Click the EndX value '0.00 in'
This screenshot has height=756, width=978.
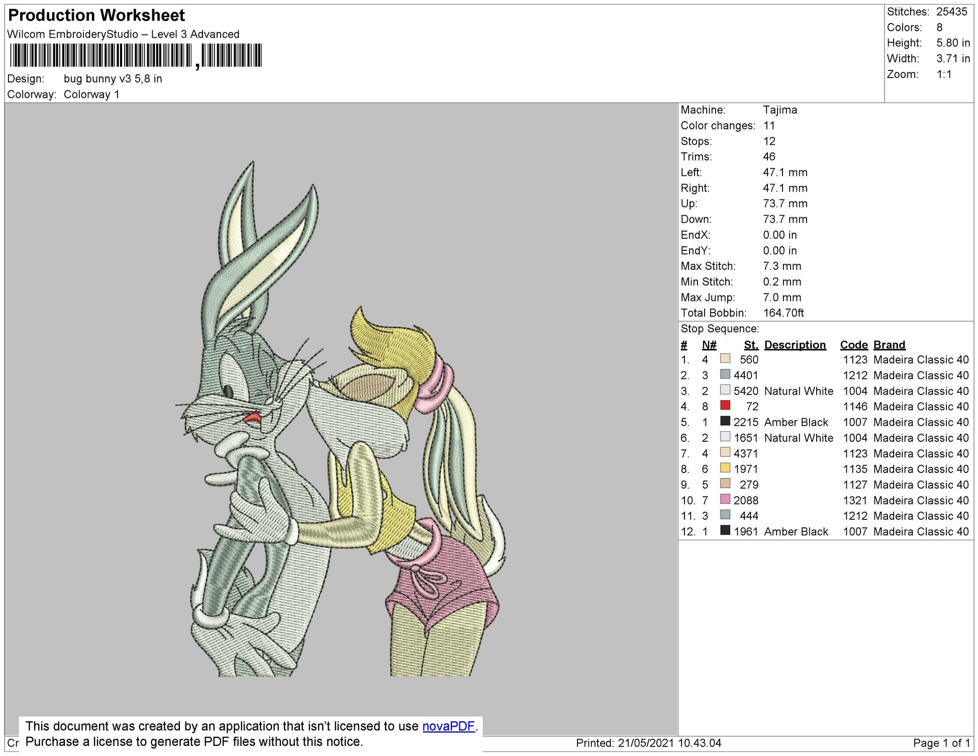(x=781, y=235)
